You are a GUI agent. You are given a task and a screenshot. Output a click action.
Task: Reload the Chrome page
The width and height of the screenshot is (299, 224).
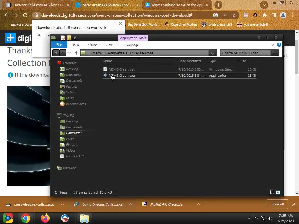[x=25, y=15]
